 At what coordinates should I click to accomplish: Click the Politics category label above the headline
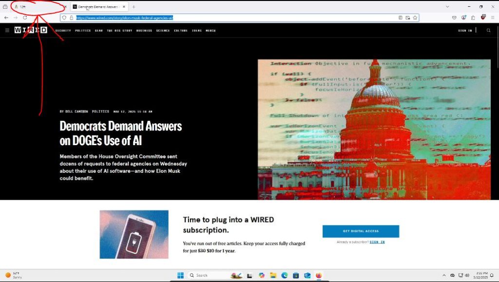pos(100,112)
